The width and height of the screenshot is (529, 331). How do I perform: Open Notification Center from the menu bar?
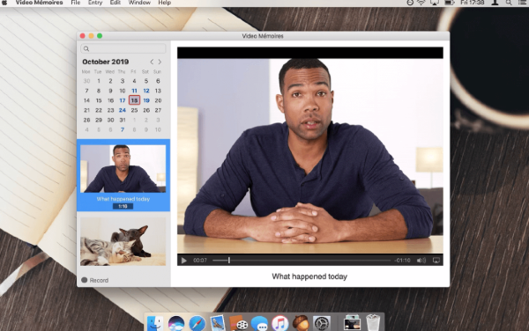(x=522, y=3)
